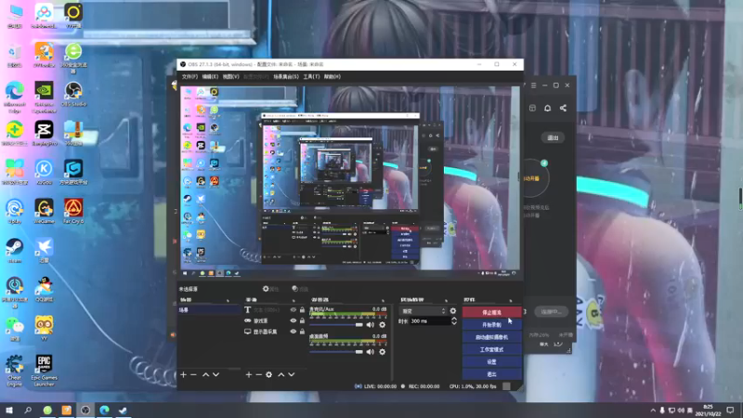Screen dimensions: 743x418
Task: Pop out scenes dock panel header icon
Action: (228, 300)
